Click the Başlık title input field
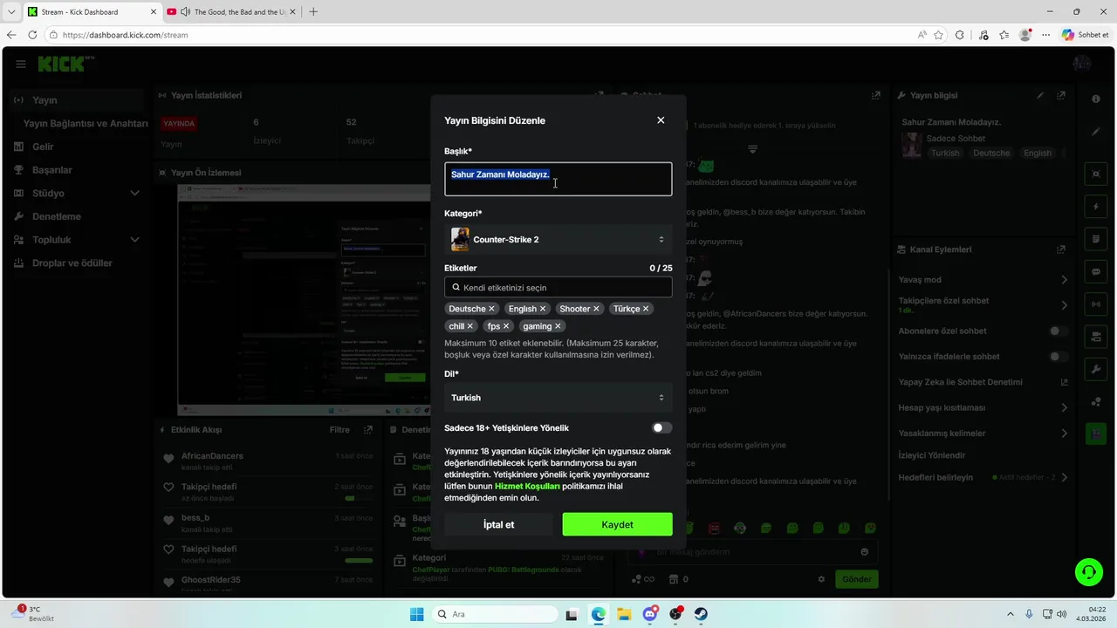Image resolution: width=1117 pixels, height=628 pixels. tap(558, 179)
